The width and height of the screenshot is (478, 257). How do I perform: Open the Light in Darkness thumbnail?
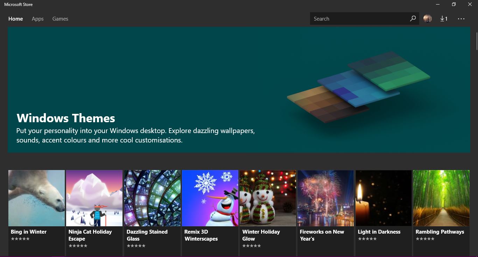pos(384,198)
